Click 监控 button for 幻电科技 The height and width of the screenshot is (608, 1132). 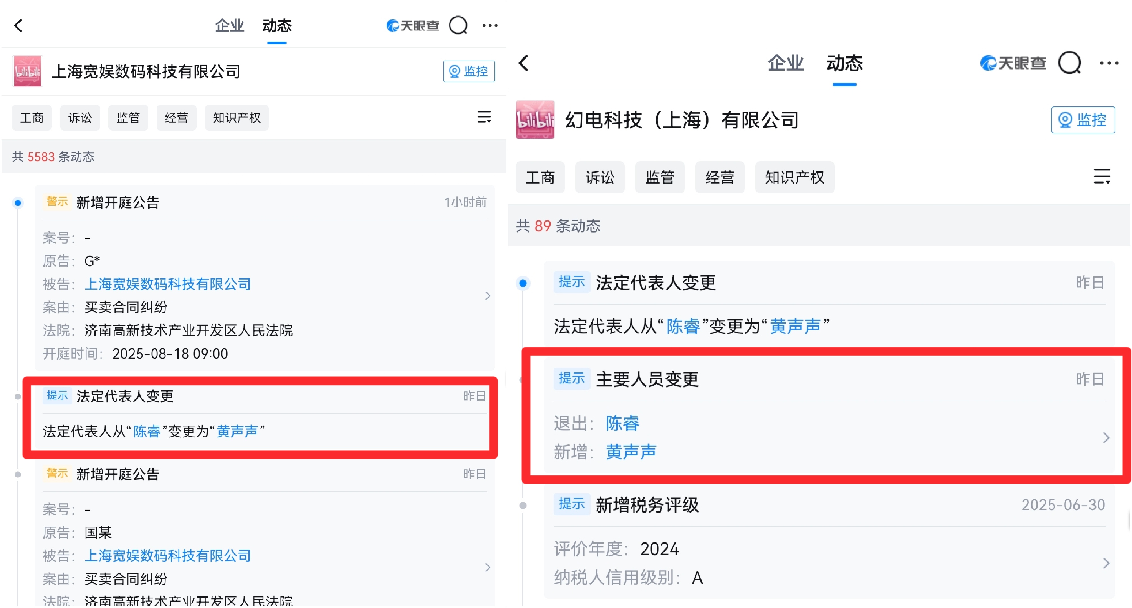(1083, 120)
